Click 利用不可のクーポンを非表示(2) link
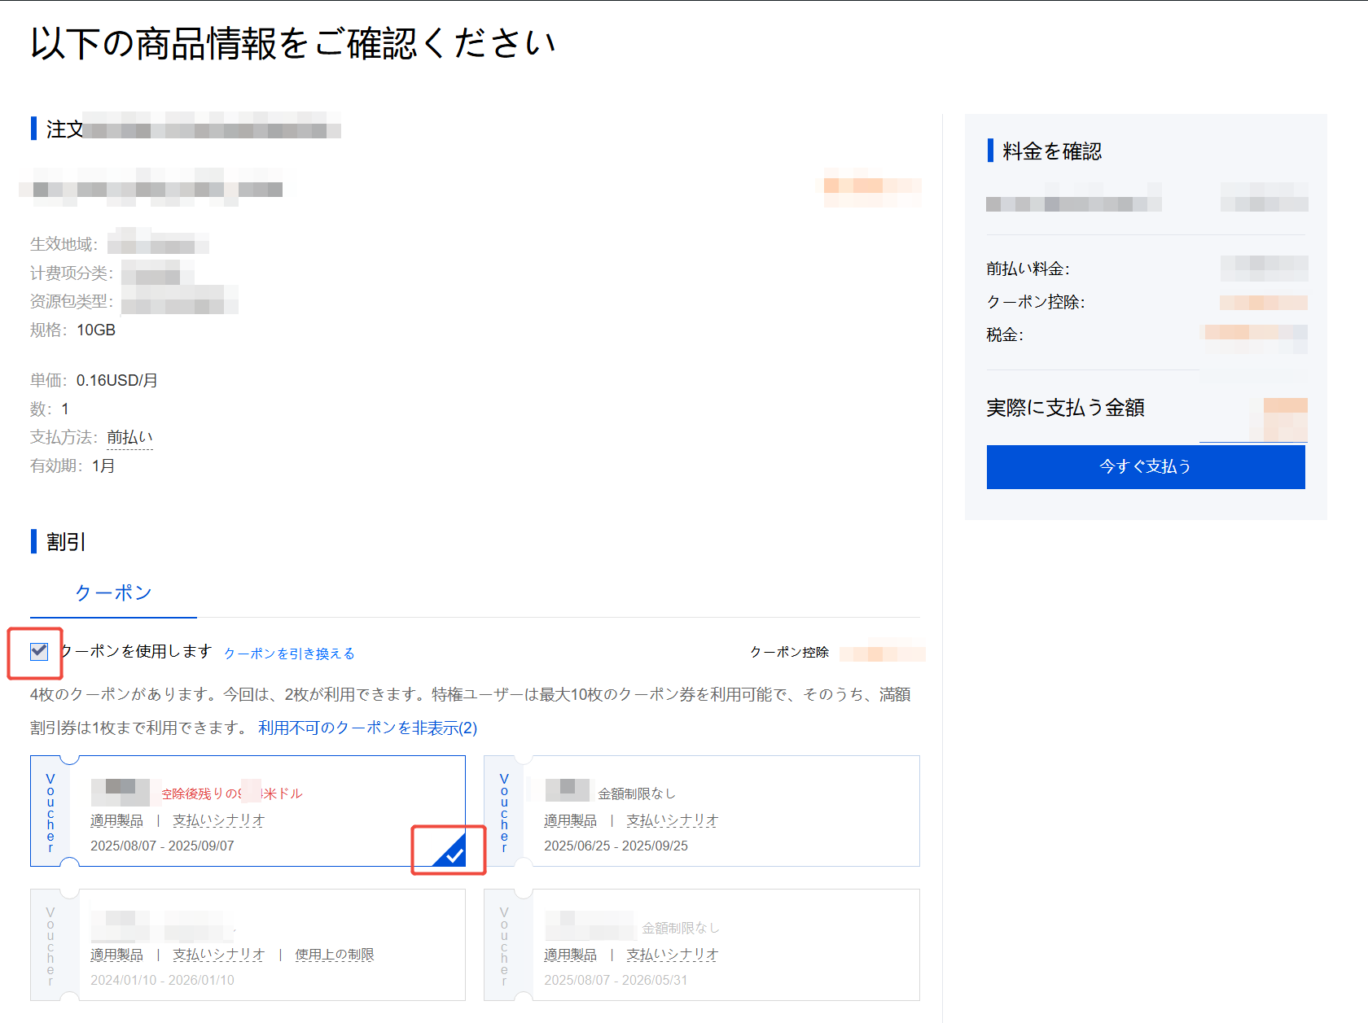1368x1023 pixels. tap(367, 728)
